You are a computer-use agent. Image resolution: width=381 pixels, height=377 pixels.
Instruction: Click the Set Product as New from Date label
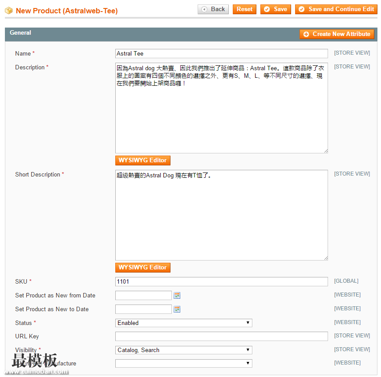(55, 296)
